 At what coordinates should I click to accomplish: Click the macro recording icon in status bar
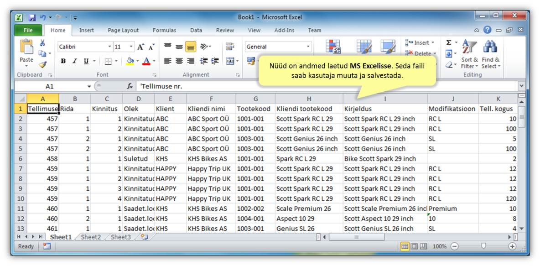tap(47, 246)
